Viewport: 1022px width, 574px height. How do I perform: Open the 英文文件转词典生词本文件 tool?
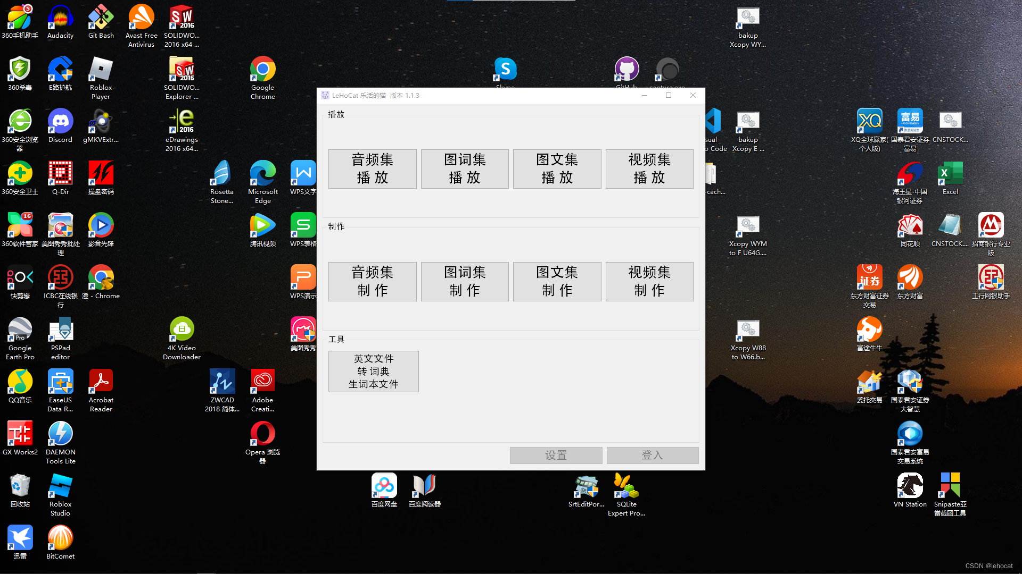click(373, 371)
